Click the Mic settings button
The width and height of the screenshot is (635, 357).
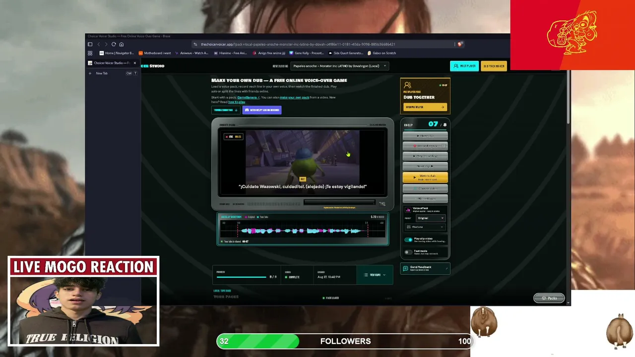pos(425,198)
